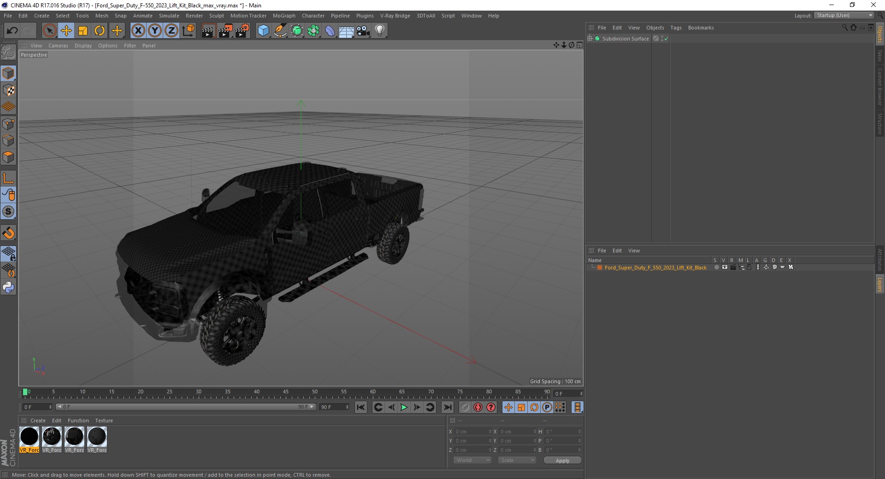Open World coordinate mode dropdown
This screenshot has height=479, width=885.
pos(472,460)
